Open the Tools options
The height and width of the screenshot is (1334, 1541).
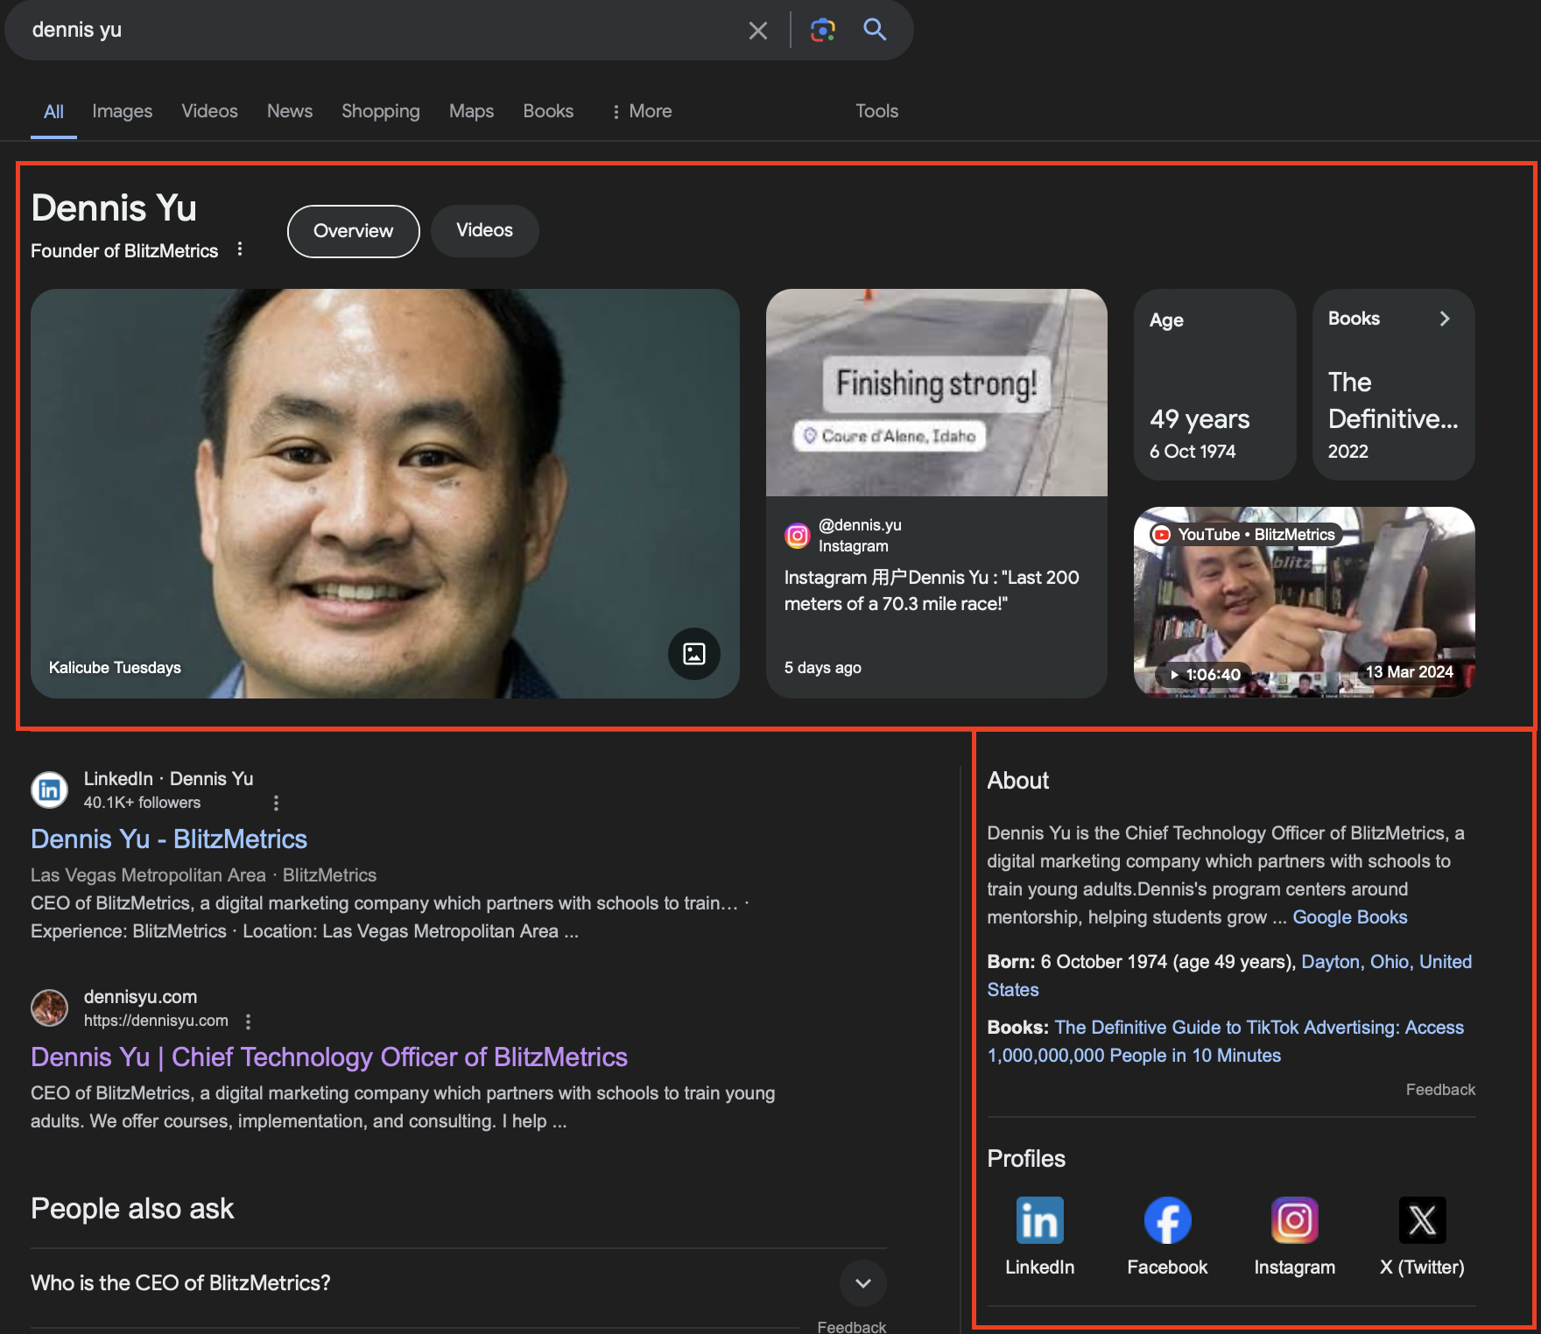[876, 111]
